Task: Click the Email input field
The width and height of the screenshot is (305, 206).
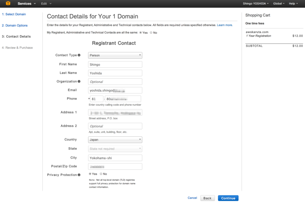Action: [115, 90]
